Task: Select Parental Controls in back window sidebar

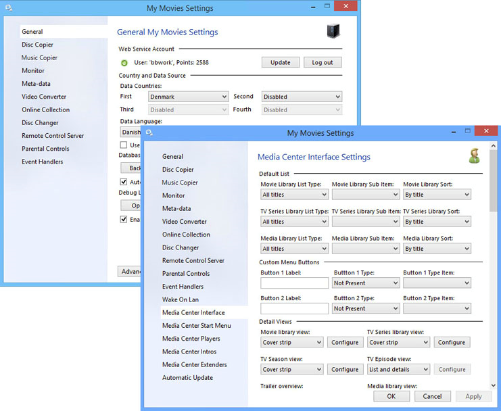Action: tap(45, 149)
